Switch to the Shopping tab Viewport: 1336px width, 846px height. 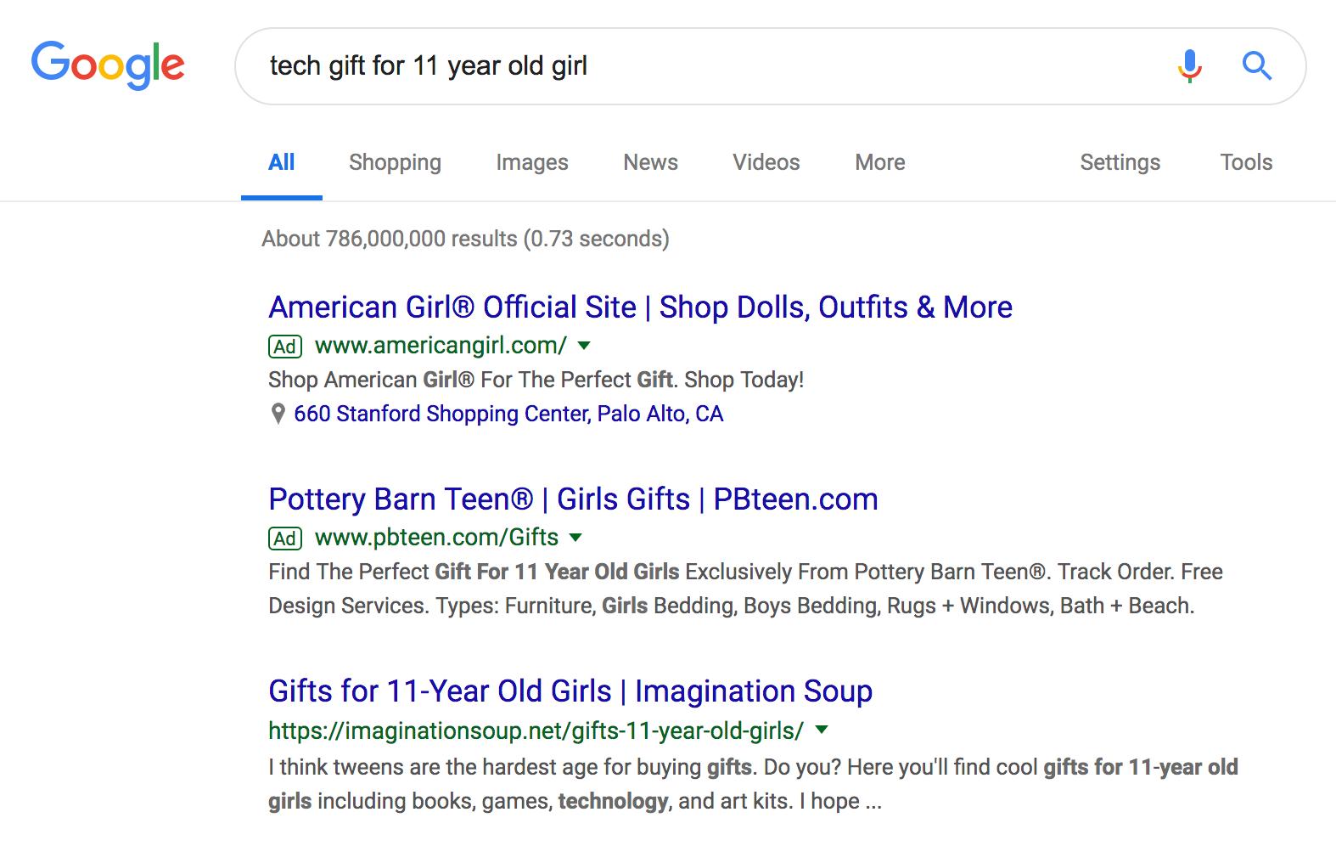coord(395,162)
